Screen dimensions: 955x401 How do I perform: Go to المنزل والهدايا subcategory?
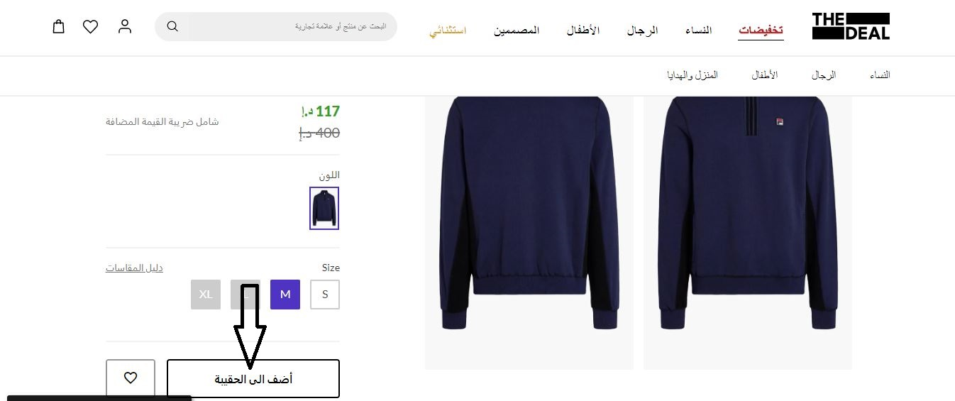(x=692, y=75)
